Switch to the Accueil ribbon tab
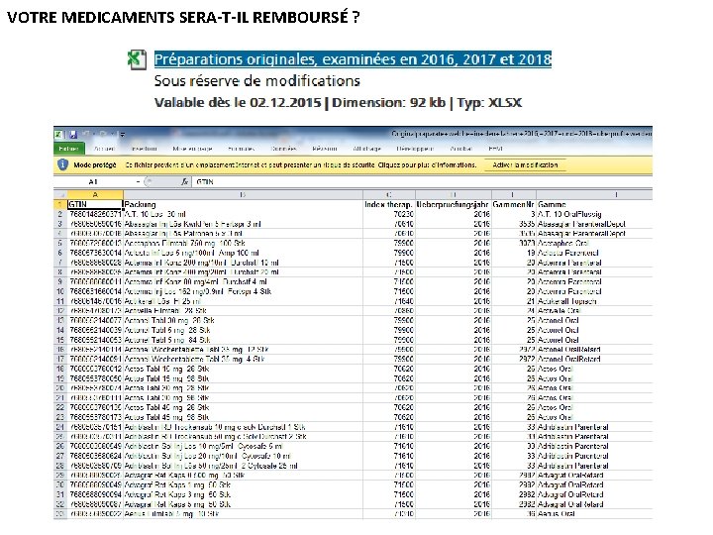The image size is (713, 535). click(104, 149)
